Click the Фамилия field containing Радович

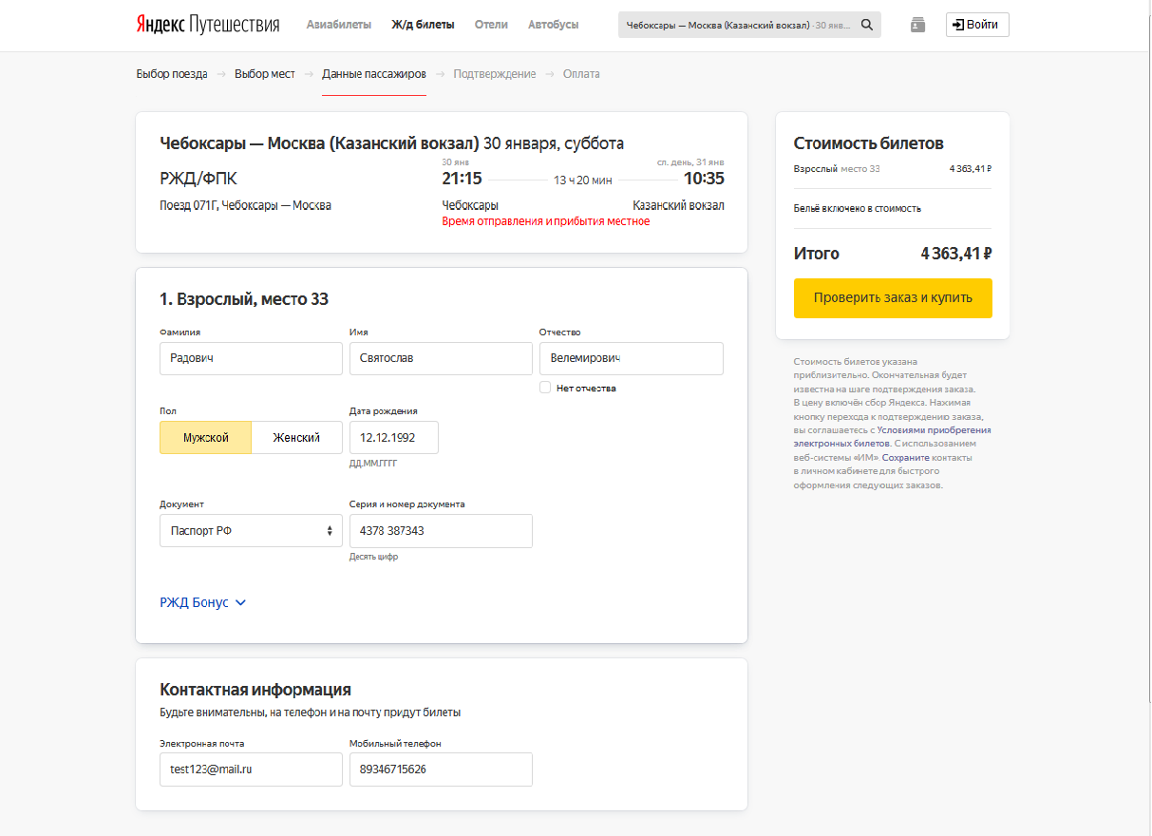point(251,359)
